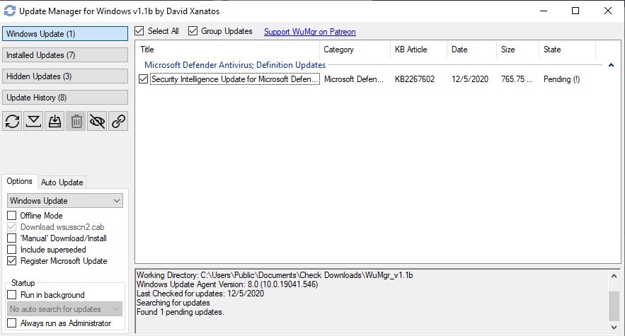The height and width of the screenshot is (336, 625).
Task: Open the Hidden Updates (3) list
Action: [65, 76]
